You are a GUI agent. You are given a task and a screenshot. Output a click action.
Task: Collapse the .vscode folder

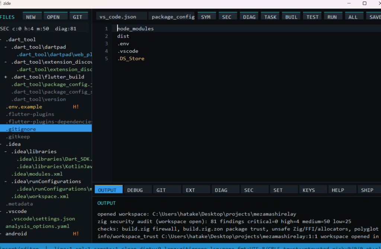tap(1, 211)
